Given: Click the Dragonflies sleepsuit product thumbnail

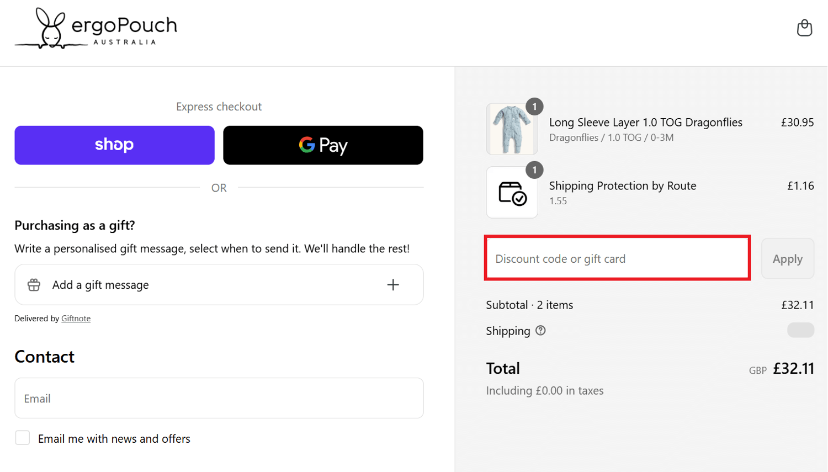Looking at the screenshot, I should (x=512, y=129).
